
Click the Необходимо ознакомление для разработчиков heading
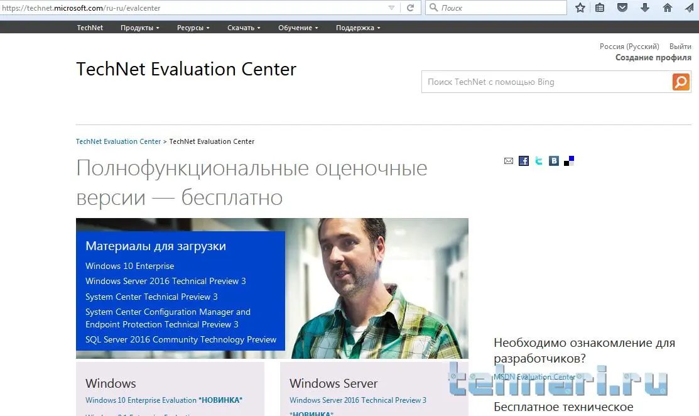click(585, 351)
